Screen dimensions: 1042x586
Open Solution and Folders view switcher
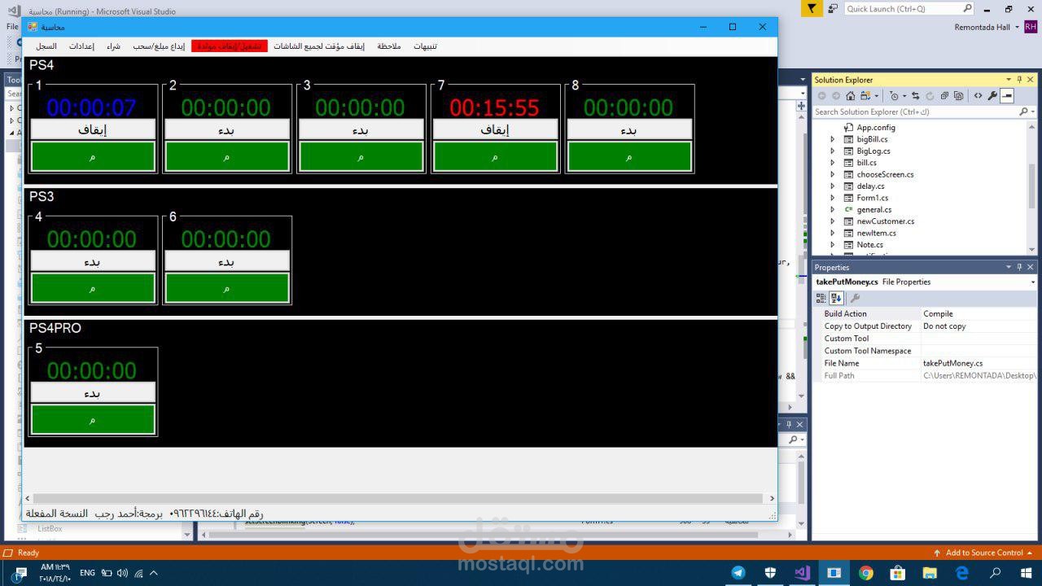(865, 96)
